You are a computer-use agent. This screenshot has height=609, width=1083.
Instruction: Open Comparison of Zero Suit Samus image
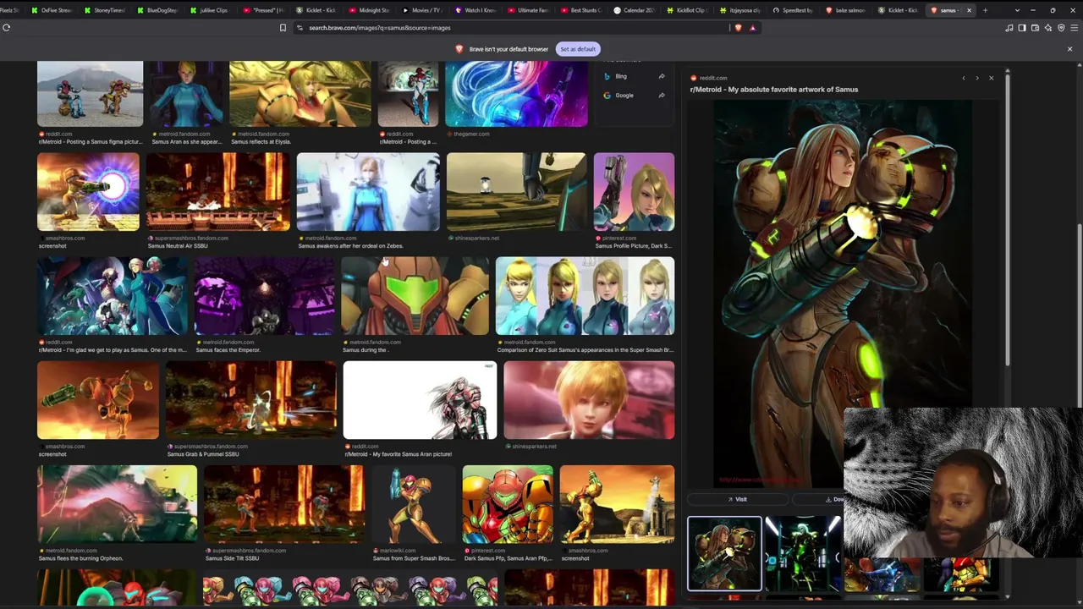coord(585,296)
